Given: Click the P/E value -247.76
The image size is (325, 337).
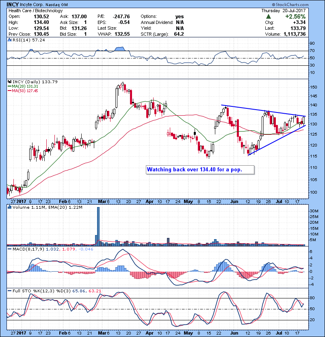Looking at the screenshot, I should point(121,17).
